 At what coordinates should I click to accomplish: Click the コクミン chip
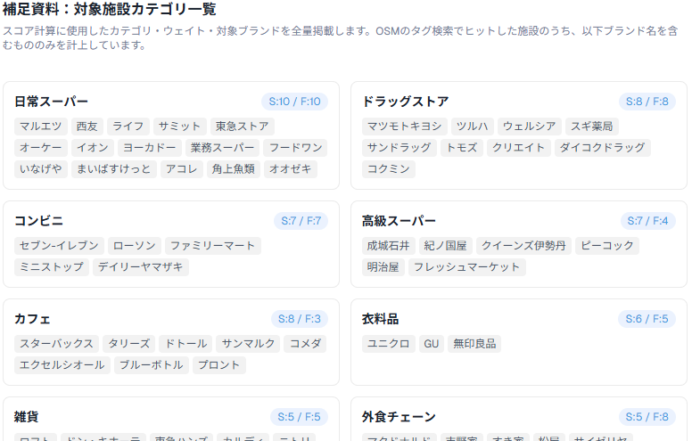(389, 169)
